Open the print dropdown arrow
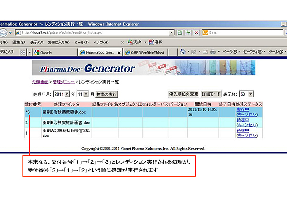 click(x=219, y=52)
